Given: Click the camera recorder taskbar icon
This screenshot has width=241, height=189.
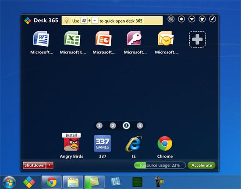Looking at the screenshot, I should coord(159,182).
